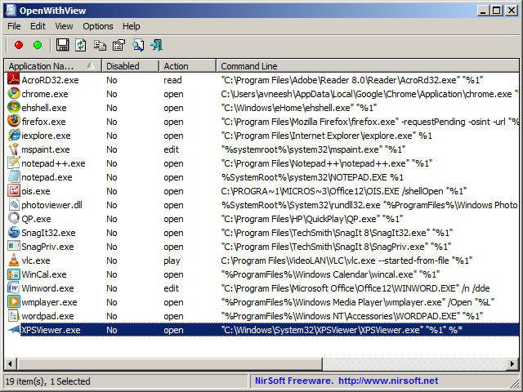
Task: Click the red Disable Selected Items icon
Action: pos(19,45)
